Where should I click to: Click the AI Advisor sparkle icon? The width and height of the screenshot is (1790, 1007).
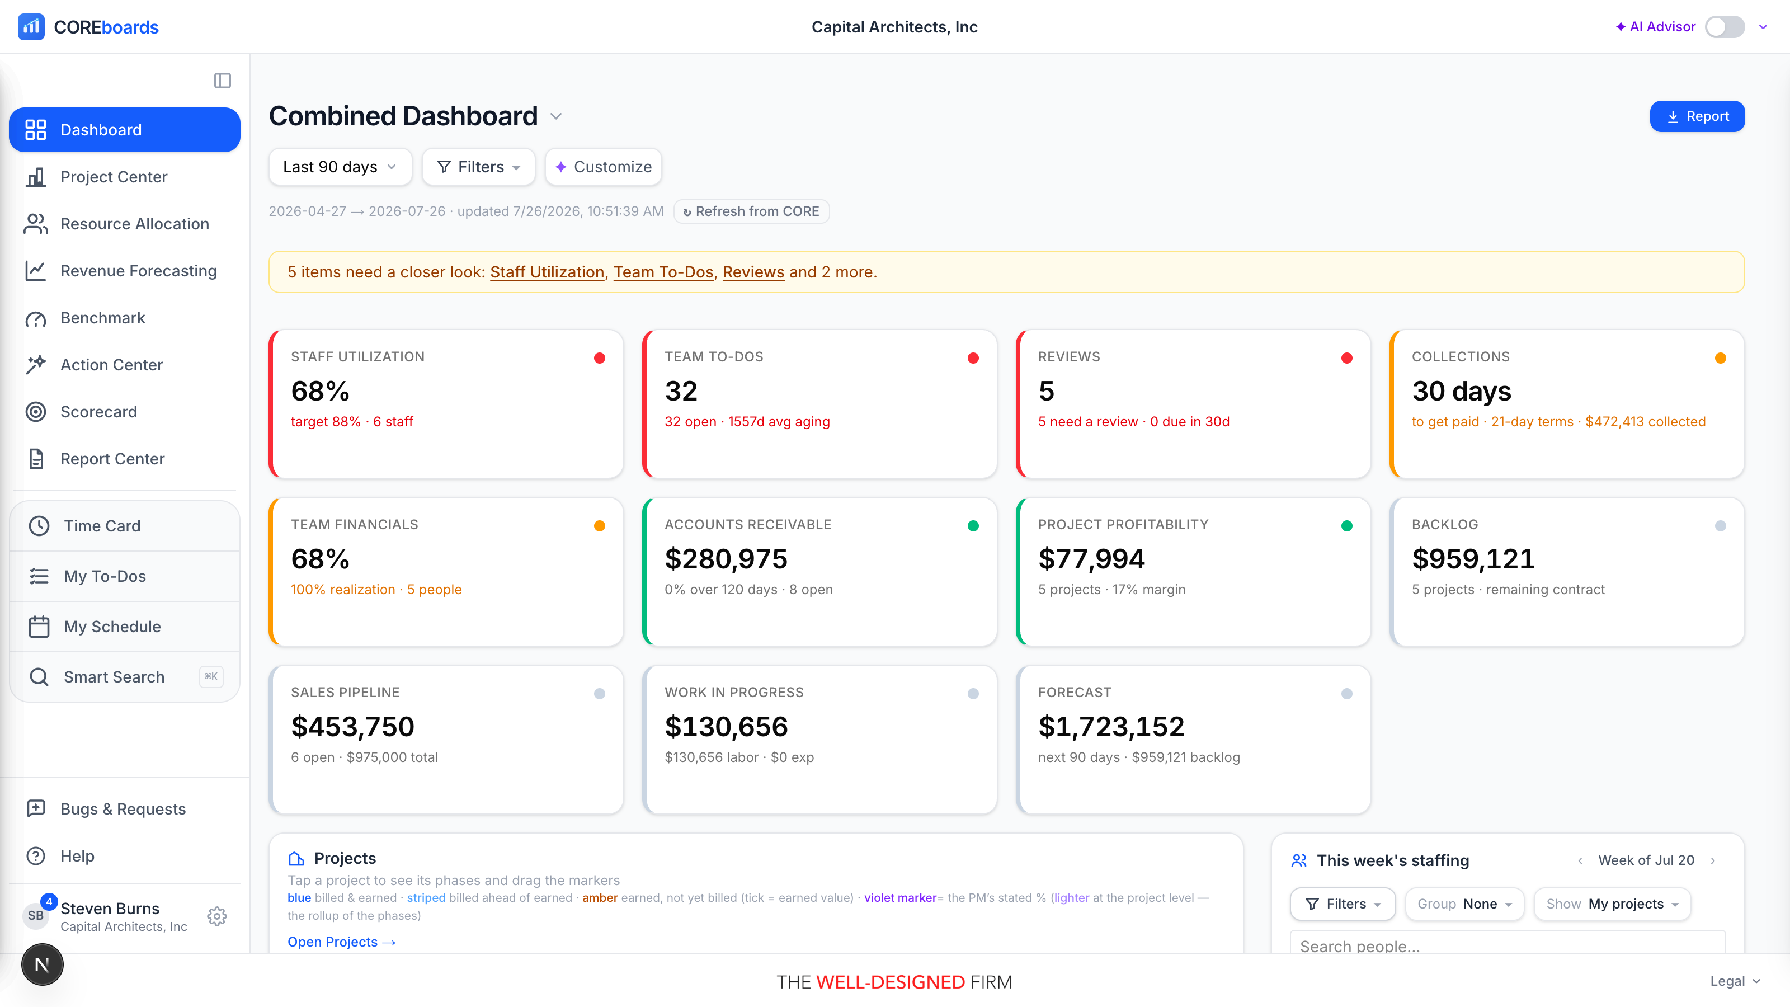click(x=1620, y=27)
